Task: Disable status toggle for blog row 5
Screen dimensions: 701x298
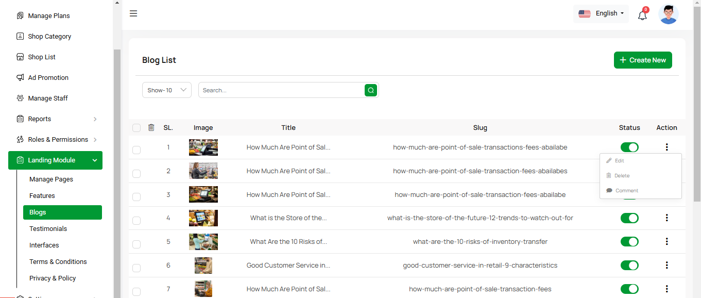Action: pyautogui.click(x=629, y=242)
